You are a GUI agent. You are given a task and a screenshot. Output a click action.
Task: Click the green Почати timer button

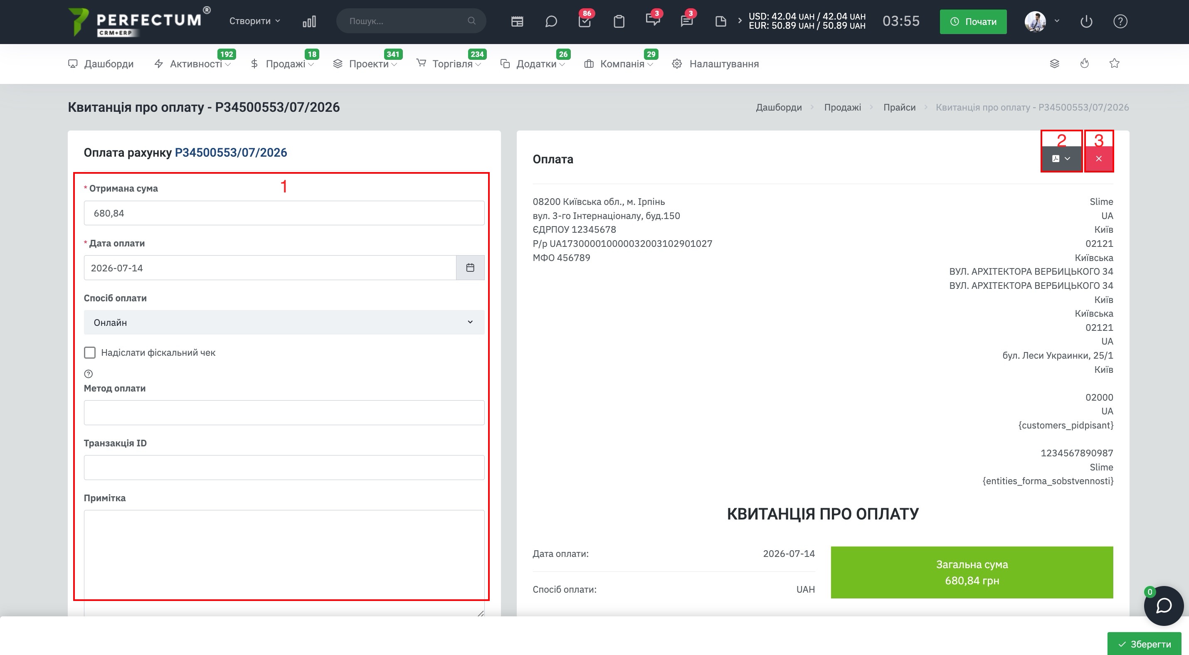(973, 21)
